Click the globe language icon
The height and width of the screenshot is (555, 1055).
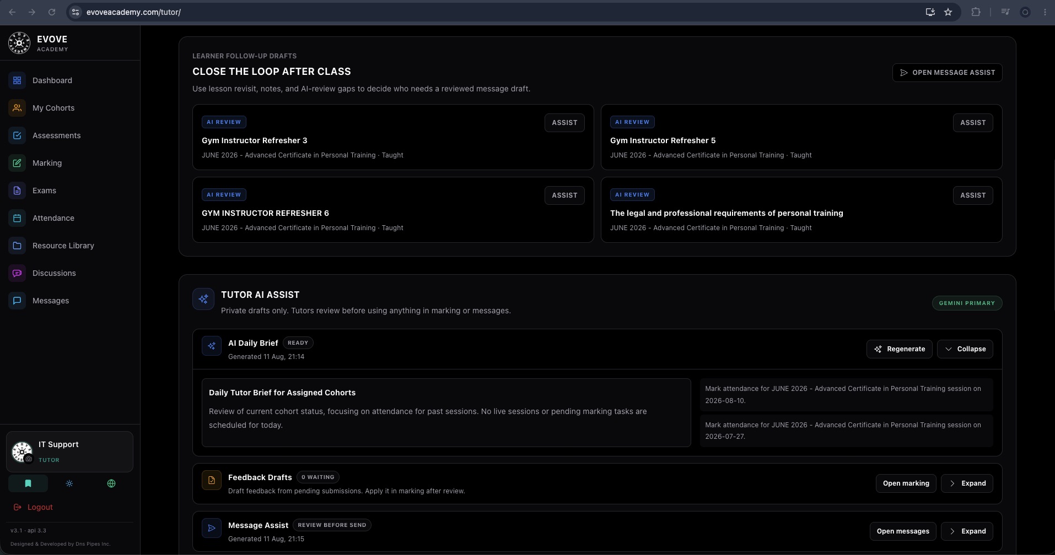(111, 483)
